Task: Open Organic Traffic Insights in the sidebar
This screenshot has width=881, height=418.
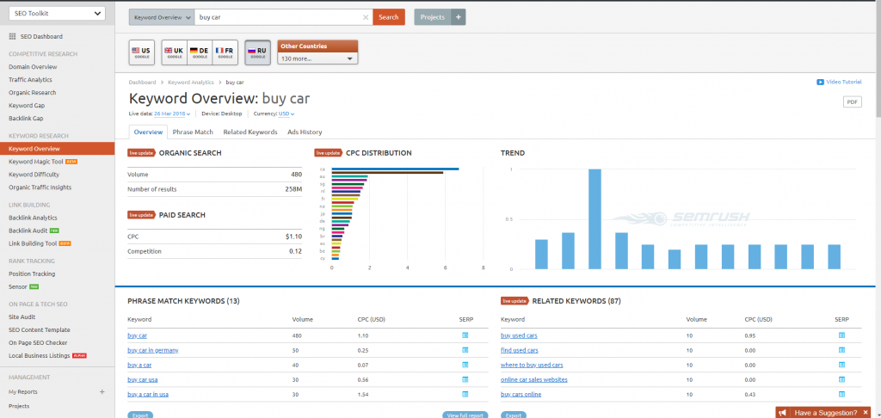Action: [40, 187]
